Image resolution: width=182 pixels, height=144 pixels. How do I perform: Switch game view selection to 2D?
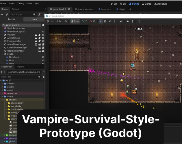click(84, 21)
